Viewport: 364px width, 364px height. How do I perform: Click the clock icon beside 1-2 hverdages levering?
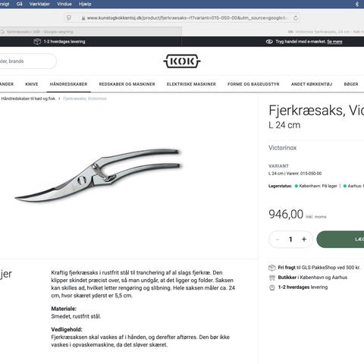(271, 287)
